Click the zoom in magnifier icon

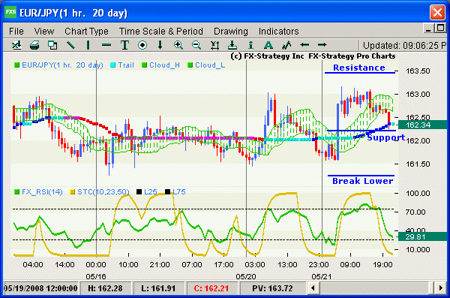[178, 45]
